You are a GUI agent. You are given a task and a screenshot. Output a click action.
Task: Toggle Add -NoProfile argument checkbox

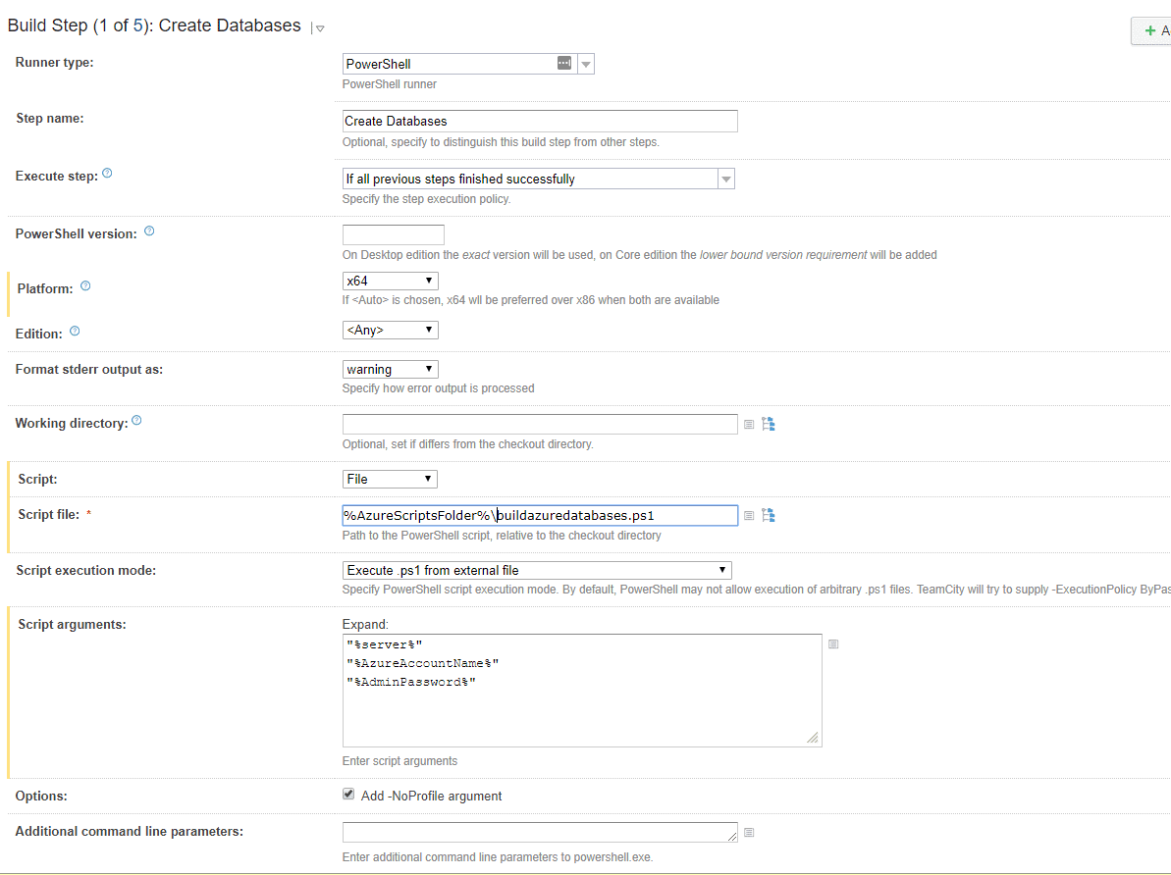[348, 795]
